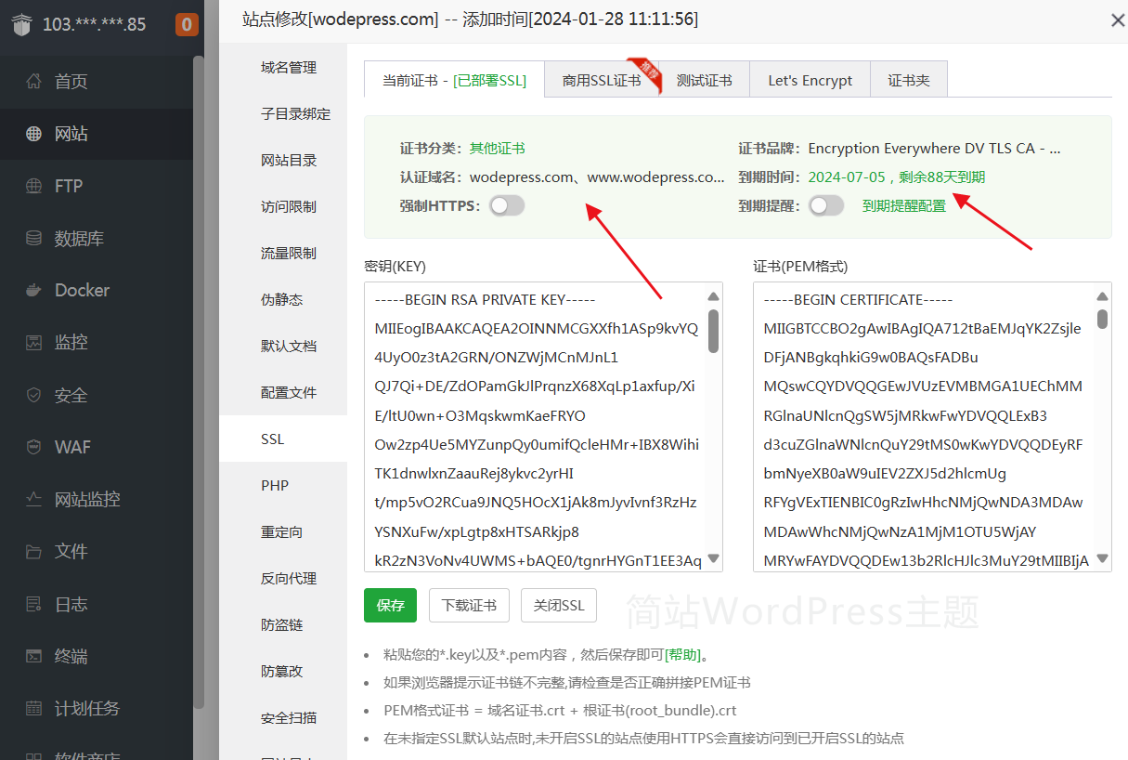The width and height of the screenshot is (1128, 760).
Task: Enable the force HTTPS toggle
Action: coord(507,205)
